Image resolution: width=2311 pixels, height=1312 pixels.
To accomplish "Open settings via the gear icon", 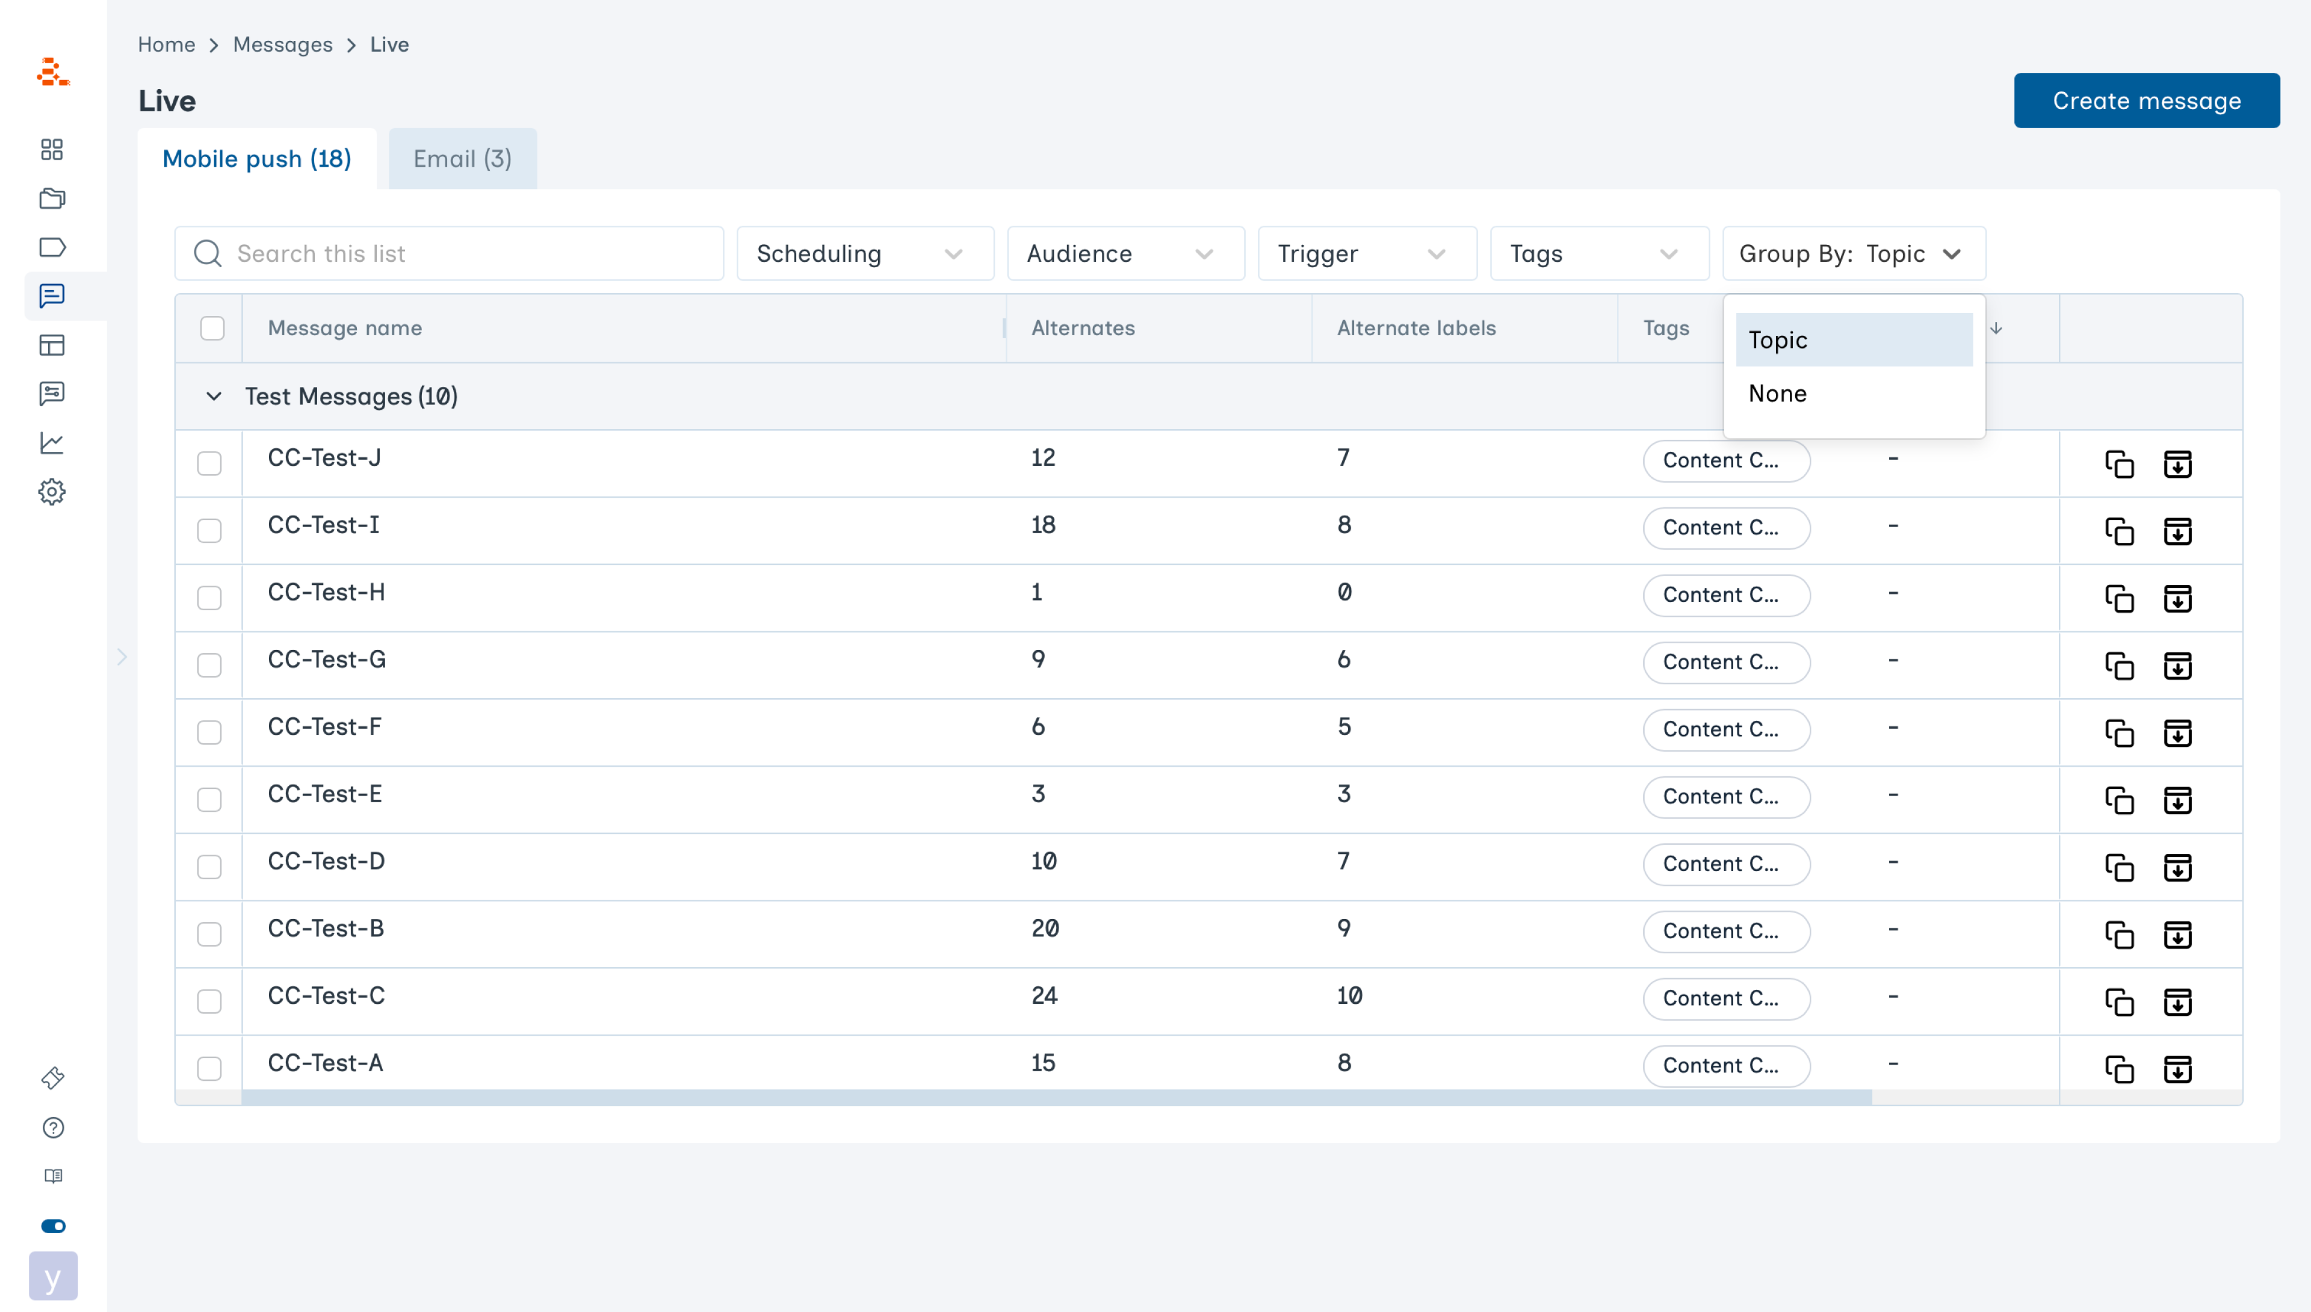I will (x=52, y=491).
